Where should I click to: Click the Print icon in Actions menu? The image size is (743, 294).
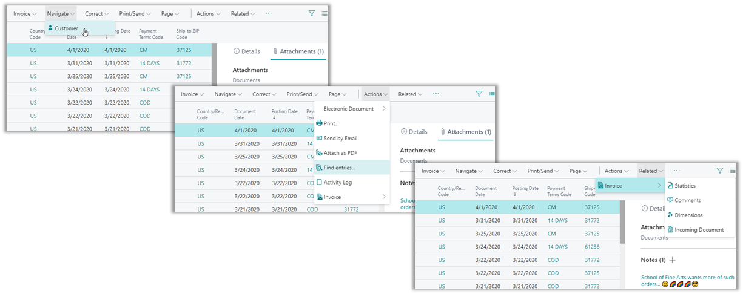click(x=319, y=123)
